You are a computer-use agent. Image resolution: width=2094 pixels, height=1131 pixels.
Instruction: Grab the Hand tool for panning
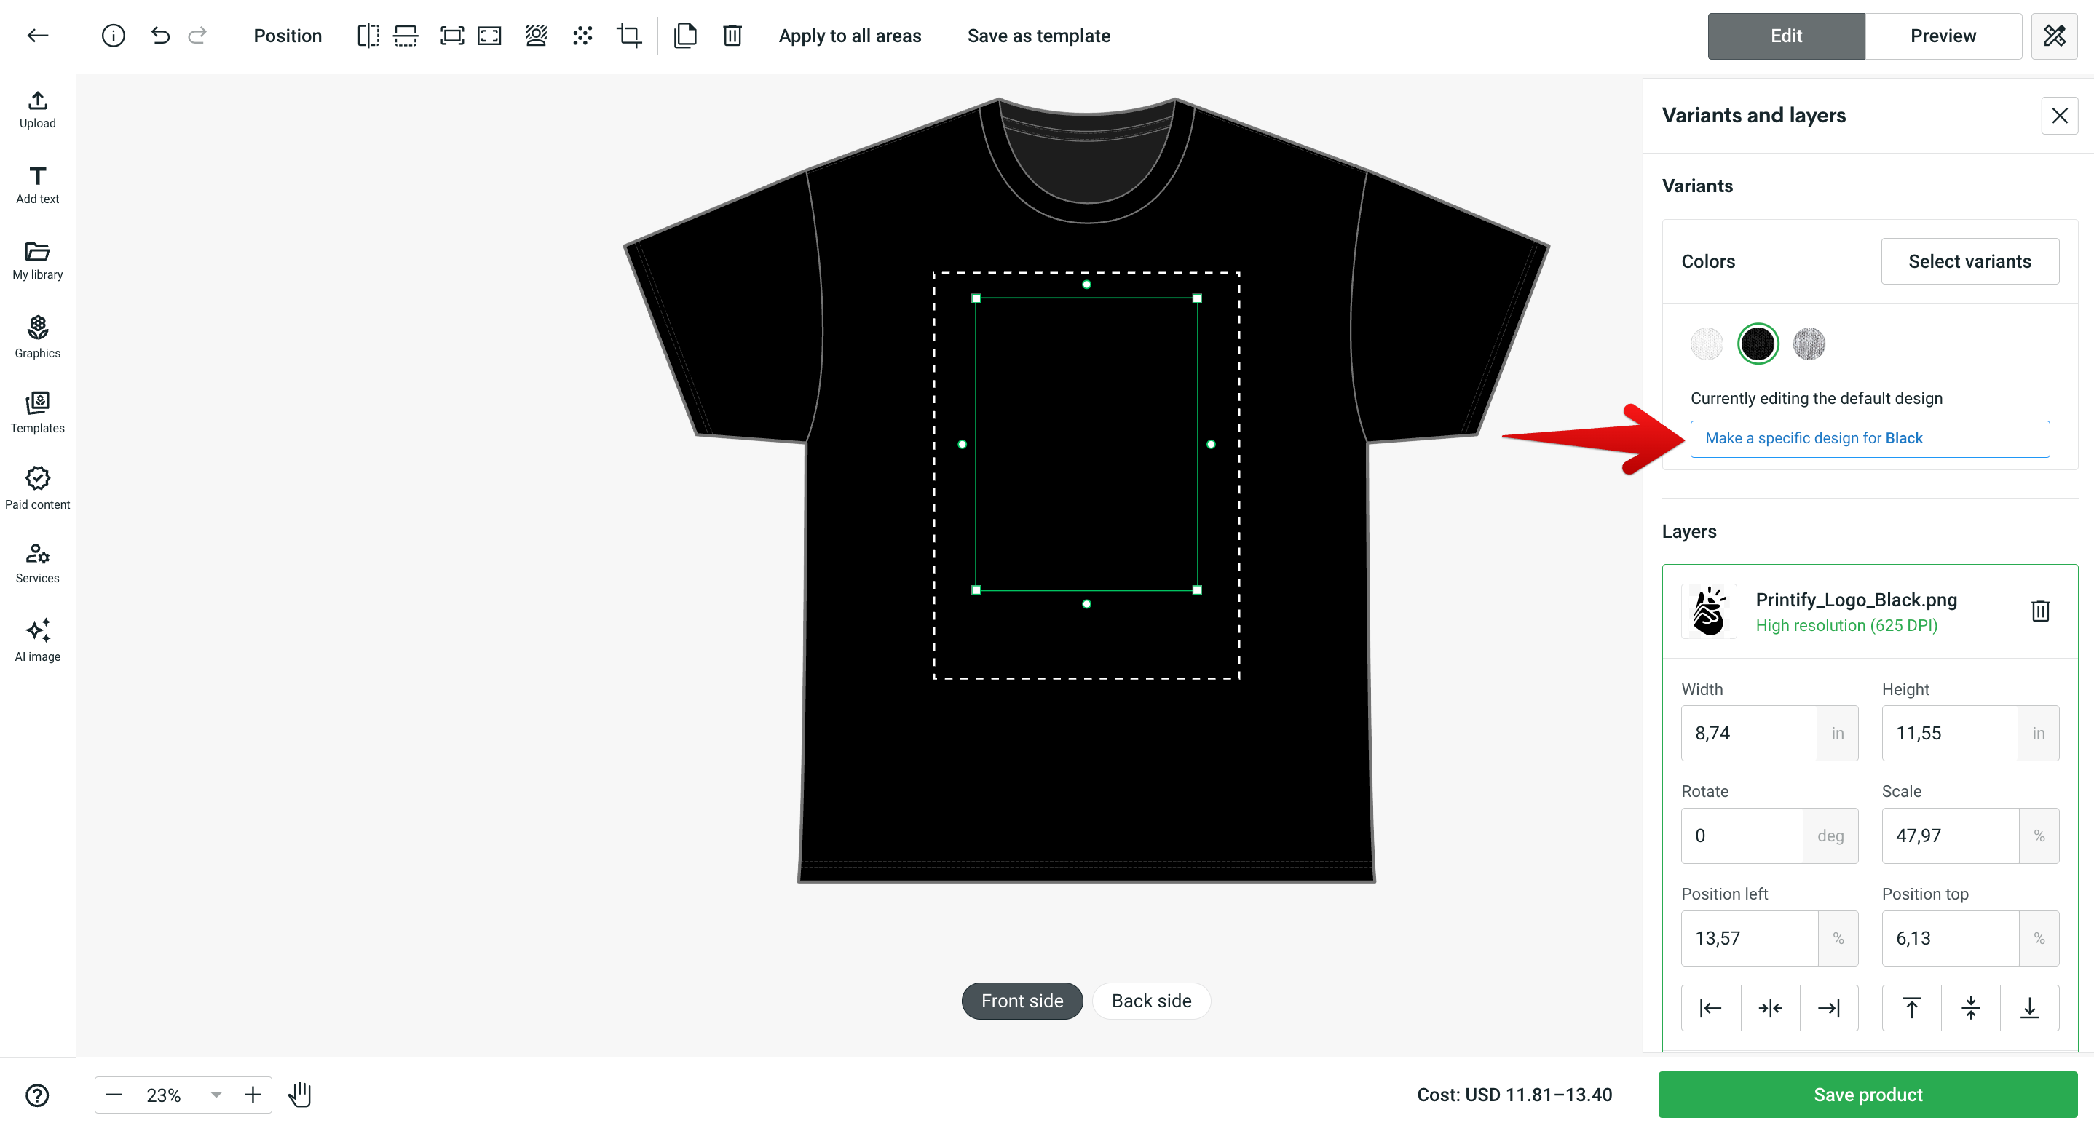[299, 1095]
